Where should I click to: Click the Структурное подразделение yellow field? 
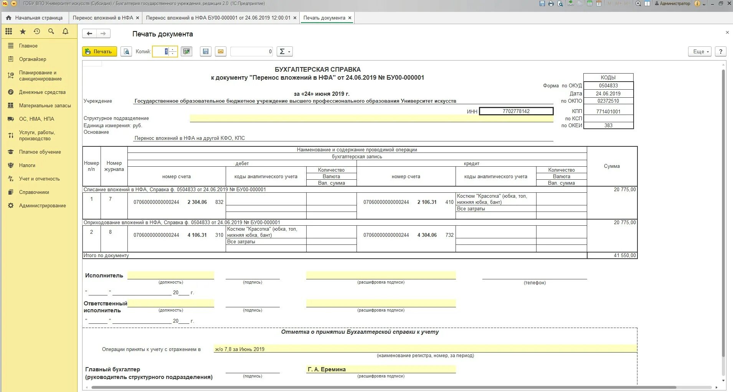point(371,118)
